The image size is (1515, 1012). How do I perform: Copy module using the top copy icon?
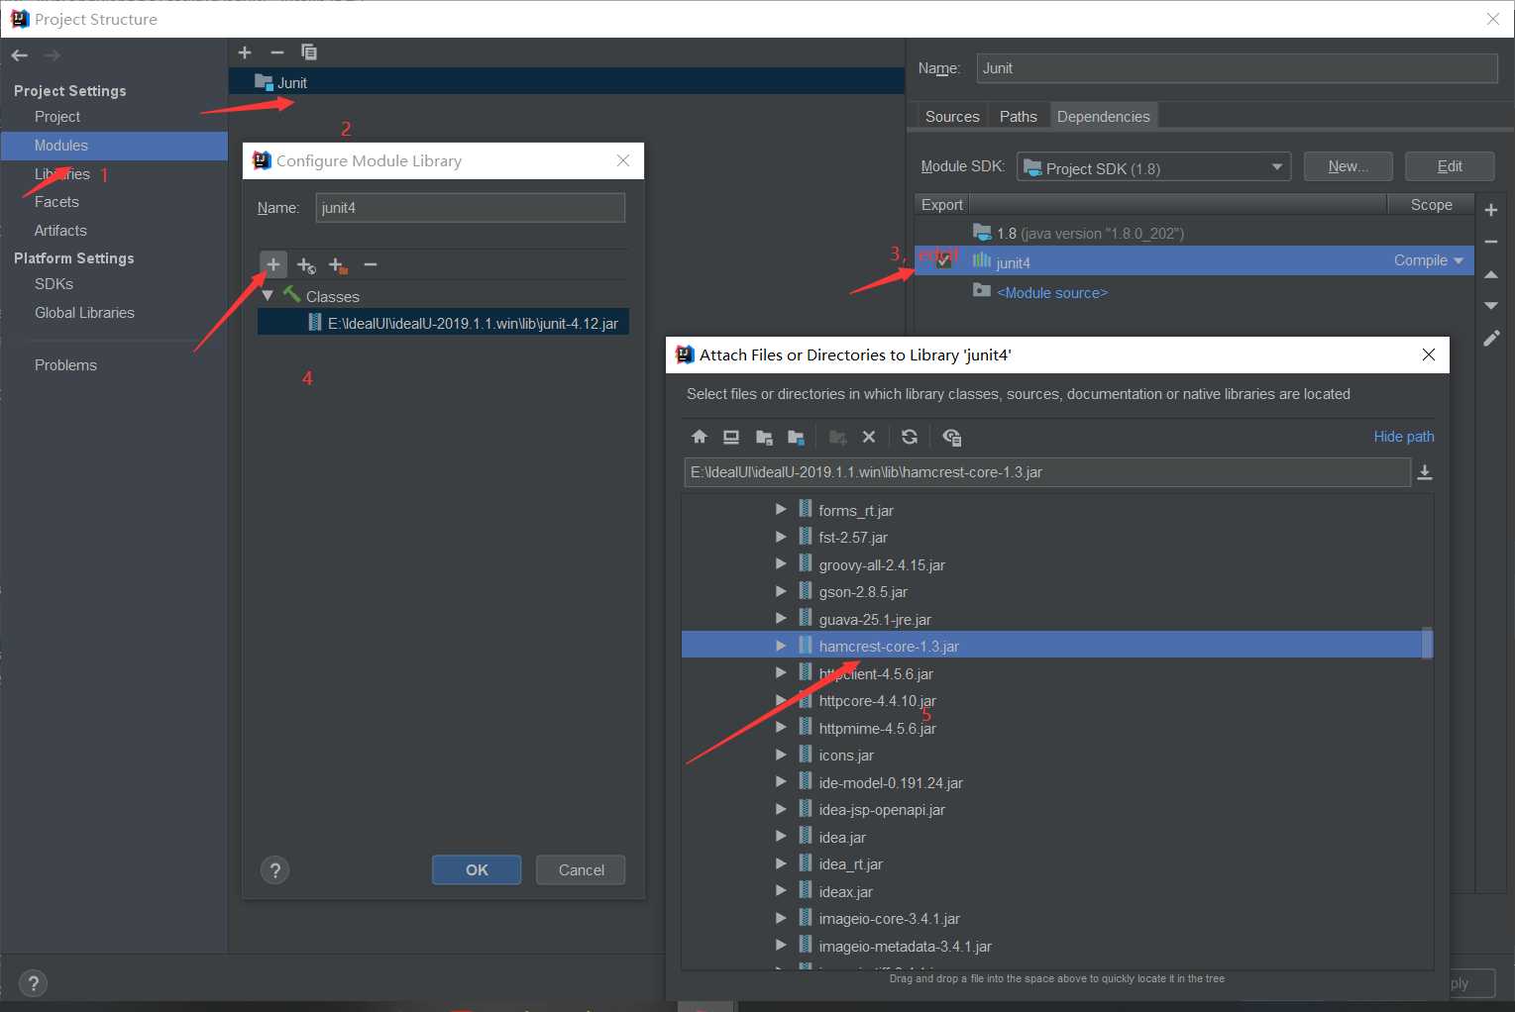pyautogui.click(x=309, y=52)
